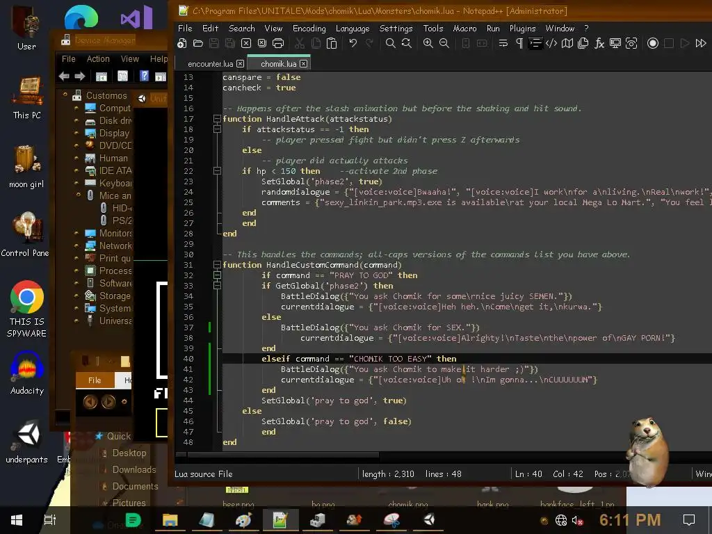
Task: Open Windows Start menu
Action: coord(17,520)
